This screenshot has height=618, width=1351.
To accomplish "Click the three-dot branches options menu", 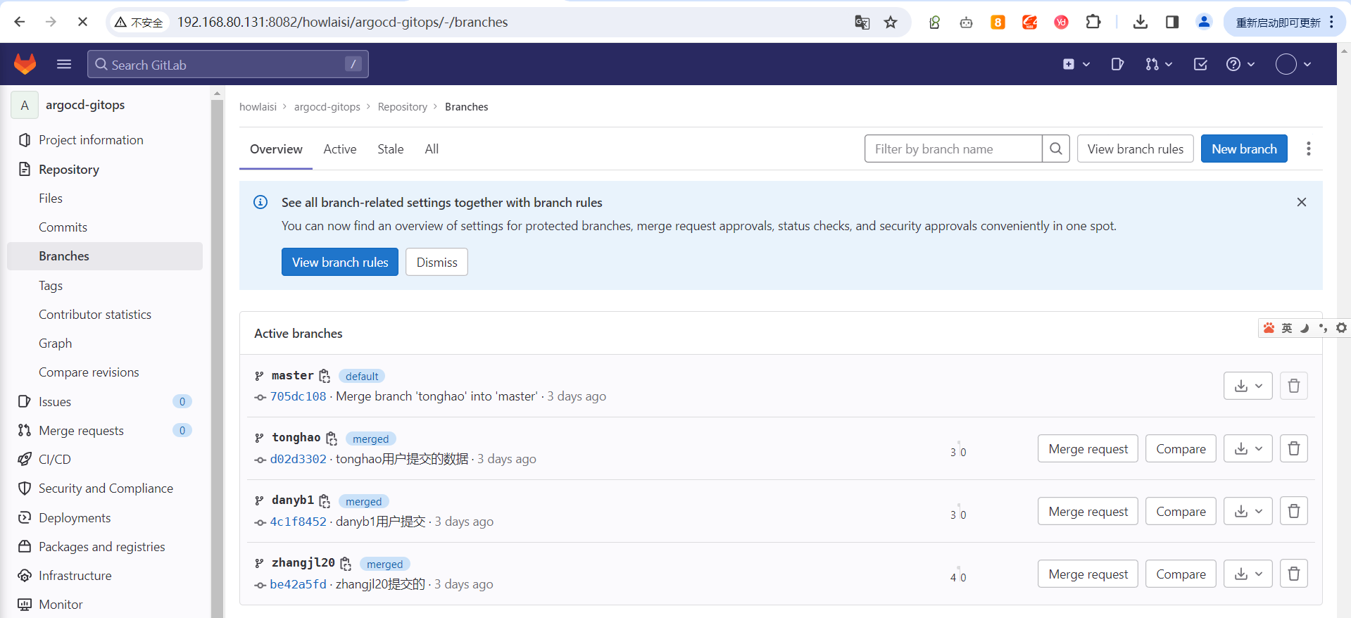I will point(1308,149).
